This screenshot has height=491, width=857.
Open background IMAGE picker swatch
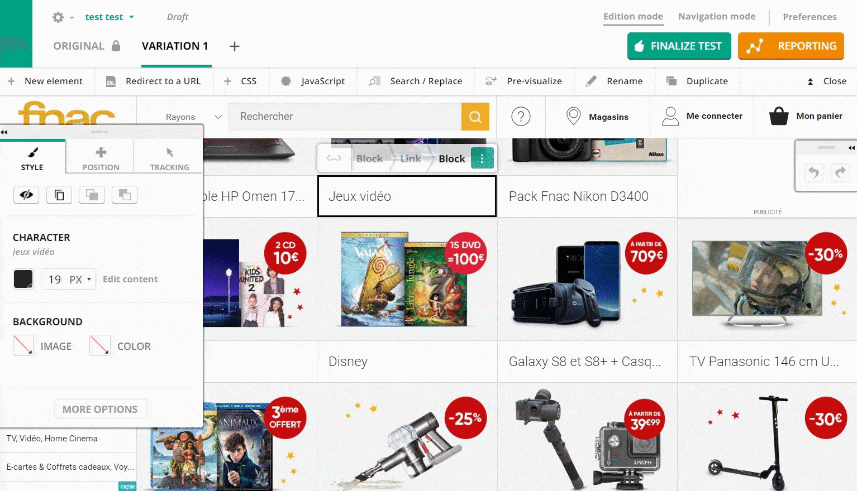point(23,346)
